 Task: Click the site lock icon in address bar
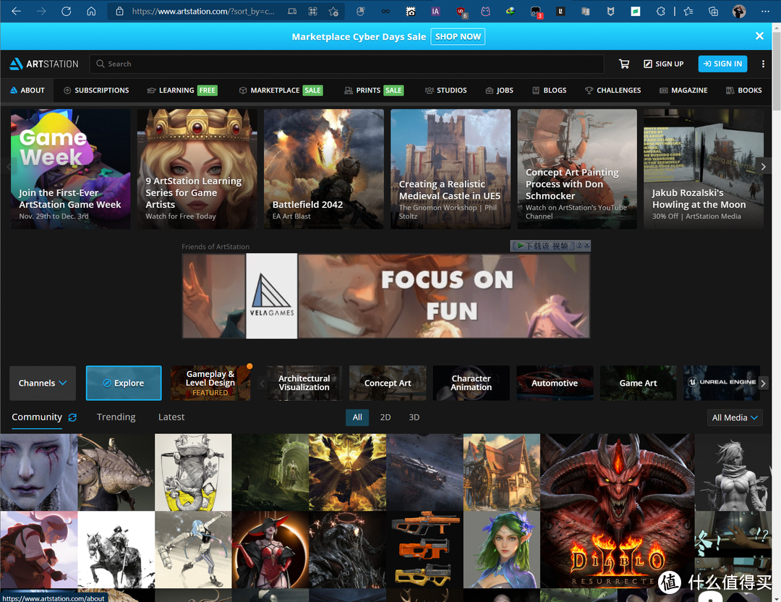(119, 11)
